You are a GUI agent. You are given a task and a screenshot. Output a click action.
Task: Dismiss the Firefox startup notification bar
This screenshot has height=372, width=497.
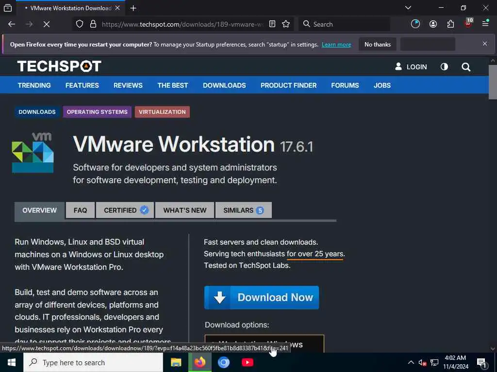pyautogui.click(x=485, y=44)
